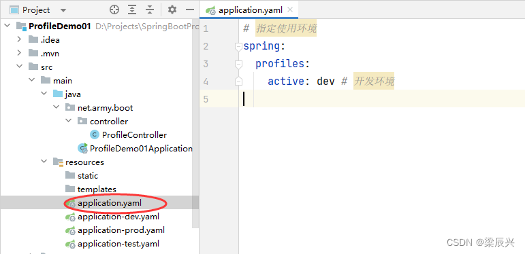Click the application-test.yaml Spring icon
The width and height of the screenshot is (525, 254).
click(x=70, y=244)
